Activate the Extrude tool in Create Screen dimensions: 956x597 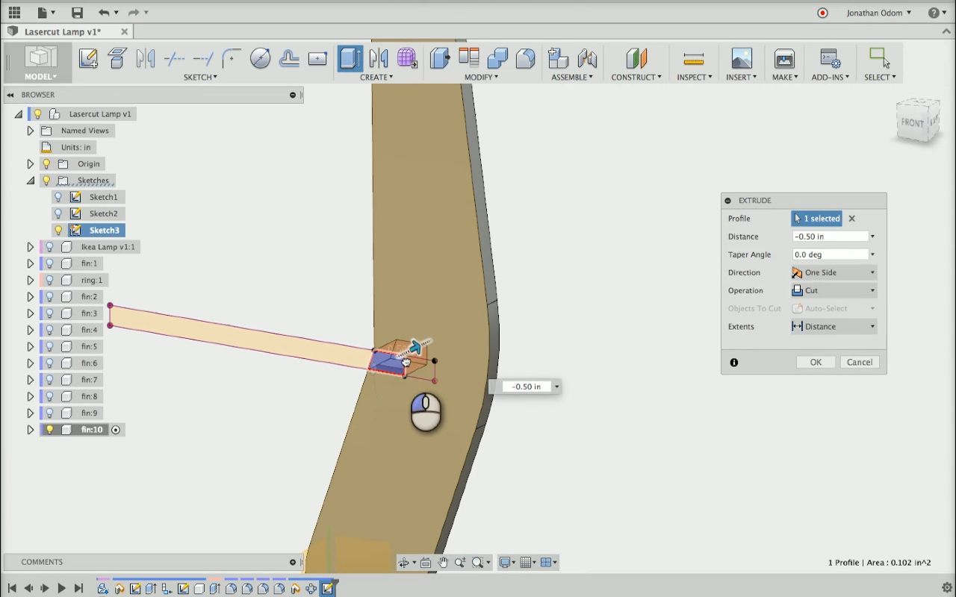coord(350,58)
